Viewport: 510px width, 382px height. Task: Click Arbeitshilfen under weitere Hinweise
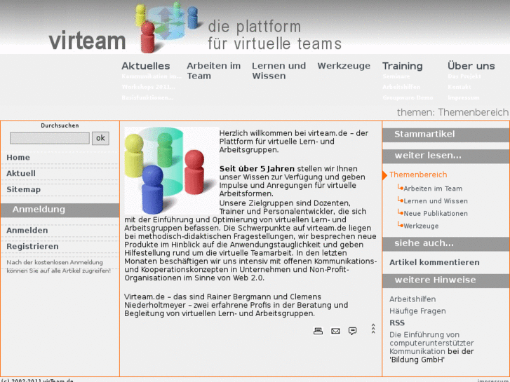tap(412, 299)
